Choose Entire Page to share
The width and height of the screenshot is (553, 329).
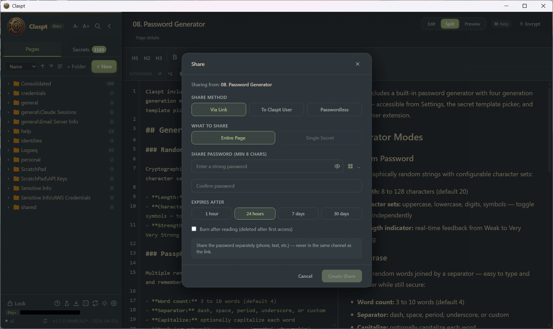click(233, 138)
